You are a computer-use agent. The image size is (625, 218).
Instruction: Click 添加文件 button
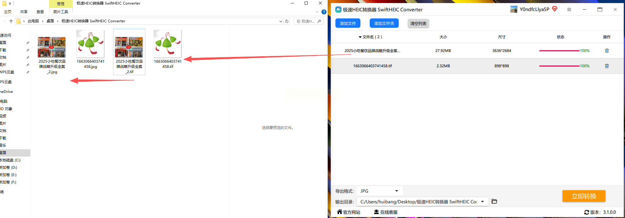click(x=348, y=23)
